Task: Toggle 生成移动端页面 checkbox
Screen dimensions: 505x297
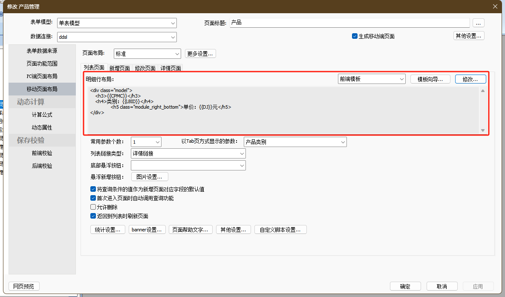Action: tap(355, 36)
